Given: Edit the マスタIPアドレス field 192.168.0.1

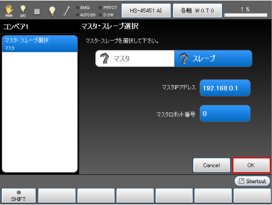Looking at the screenshot, I should pos(225,88).
